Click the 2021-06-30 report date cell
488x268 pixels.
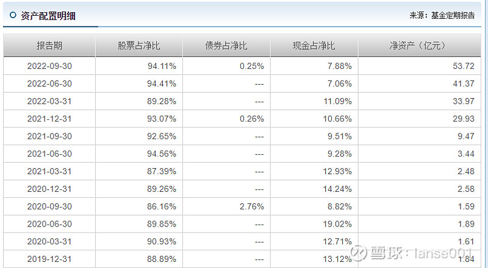[x=49, y=153]
